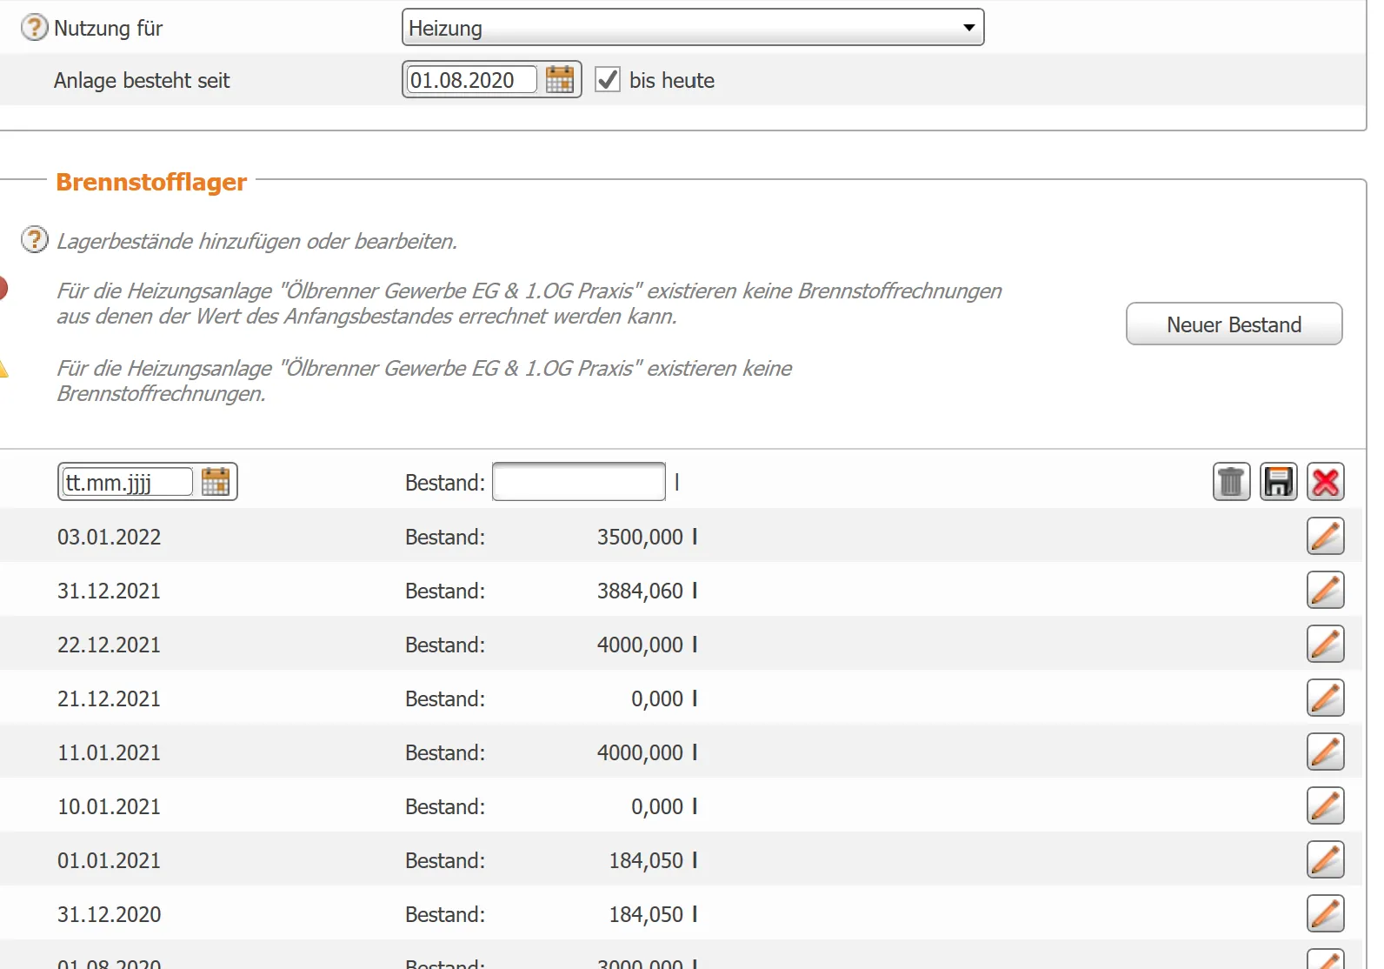Screen dimensions: 1384x969
Task: Edit the 31.12.2021 stock entry
Action: (1325, 590)
